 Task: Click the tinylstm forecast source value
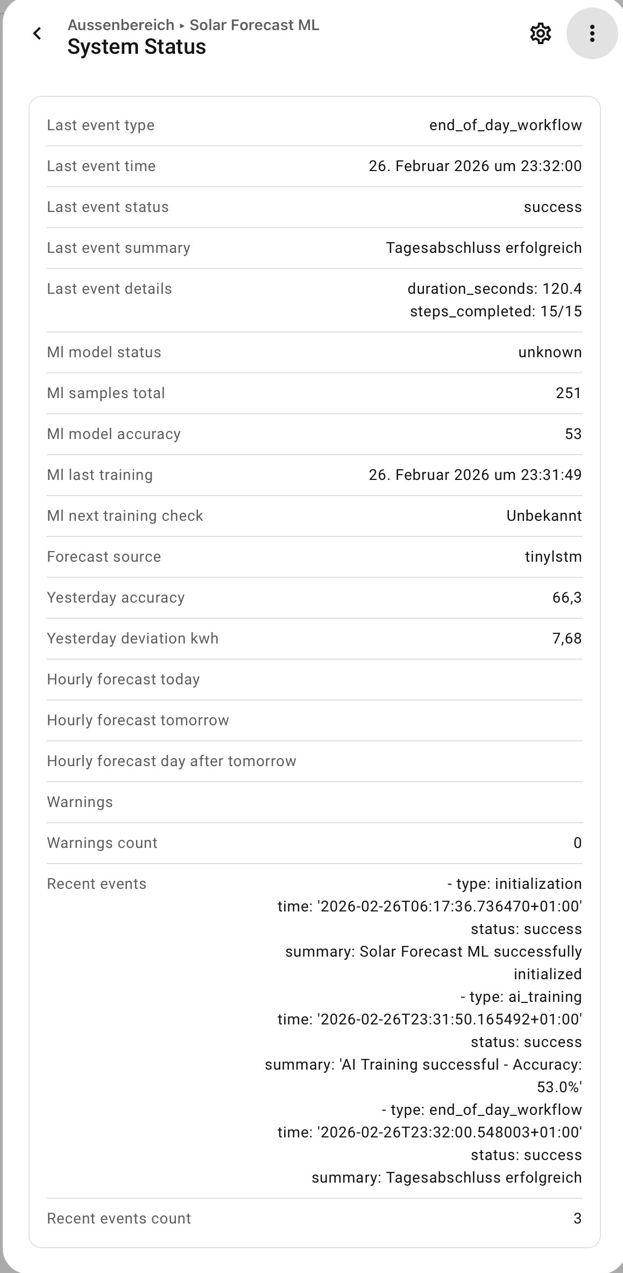coord(553,557)
